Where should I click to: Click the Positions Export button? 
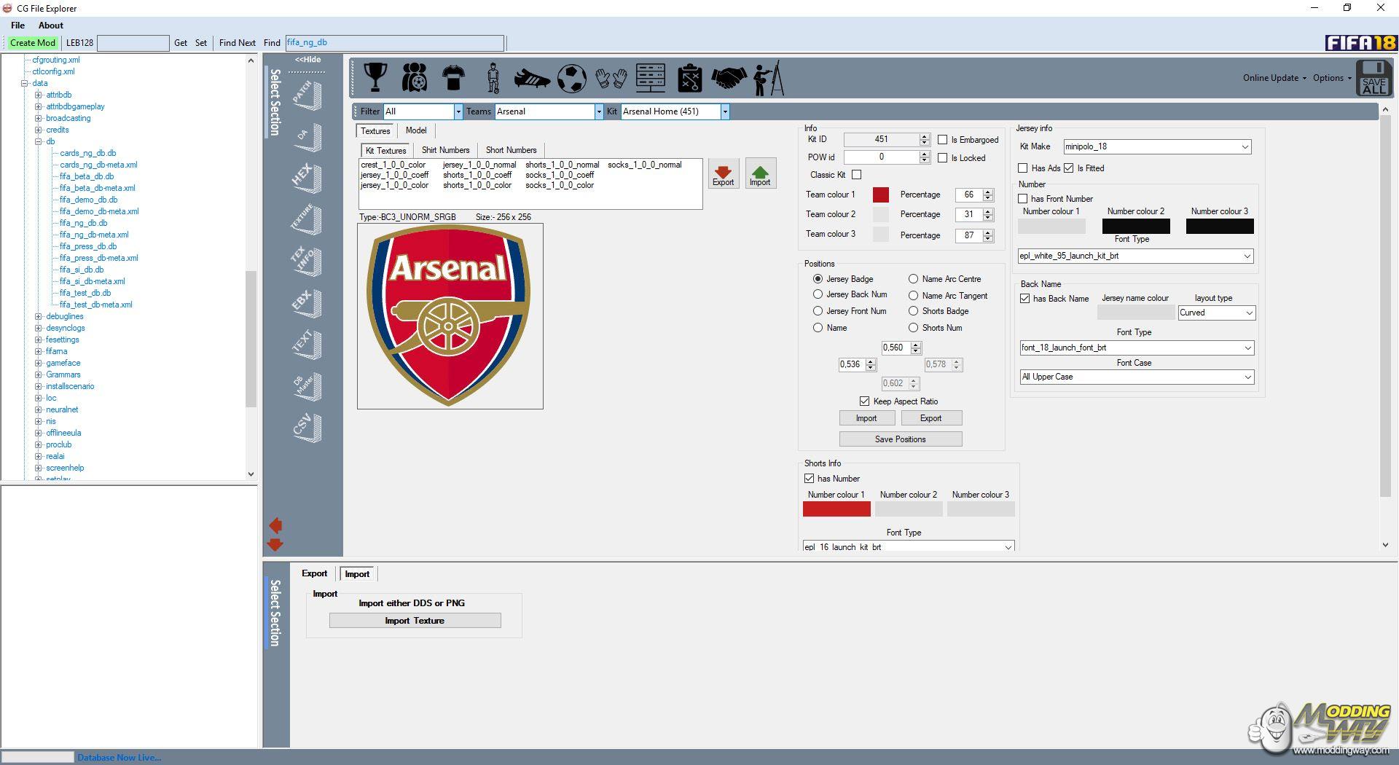tap(931, 418)
